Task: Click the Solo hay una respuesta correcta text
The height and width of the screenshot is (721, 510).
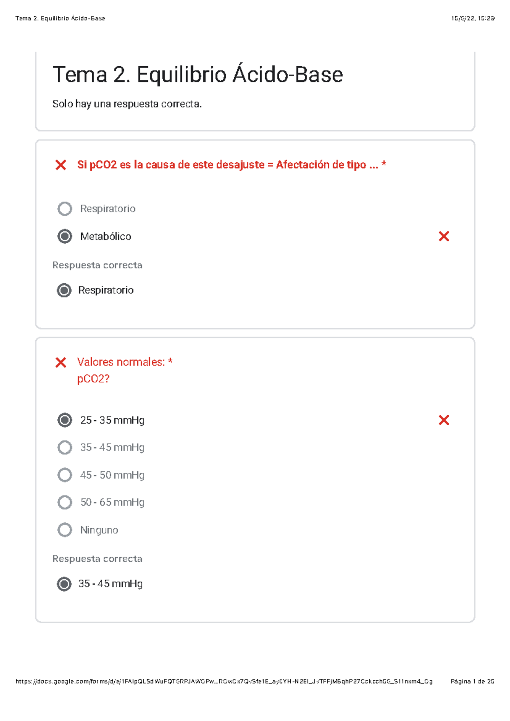Action: tap(127, 104)
